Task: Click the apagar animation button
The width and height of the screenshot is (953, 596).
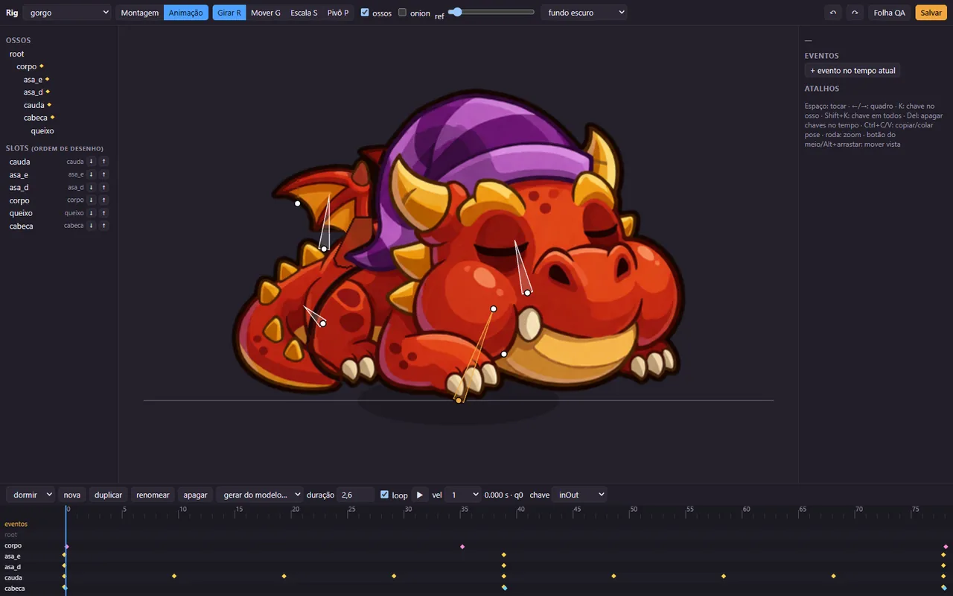Action: click(195, 495)
